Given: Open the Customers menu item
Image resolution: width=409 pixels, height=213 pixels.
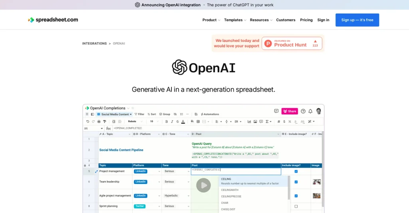Looking at the screenshot, I should [x=286, y=20].
